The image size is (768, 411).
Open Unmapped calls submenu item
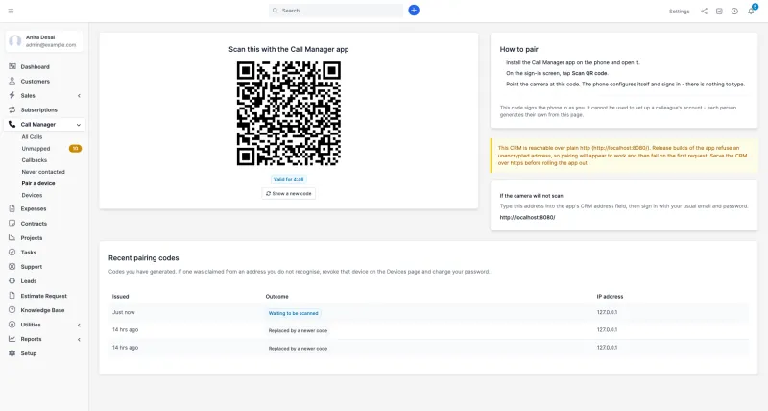click(x=36, y=149)
